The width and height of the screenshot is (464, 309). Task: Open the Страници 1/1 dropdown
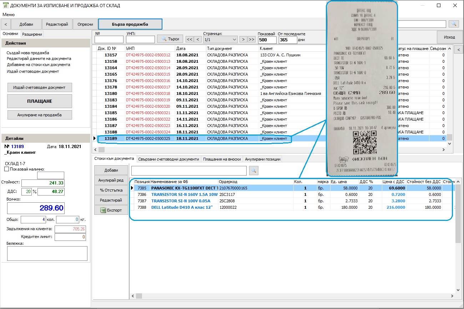coord(220,40)
